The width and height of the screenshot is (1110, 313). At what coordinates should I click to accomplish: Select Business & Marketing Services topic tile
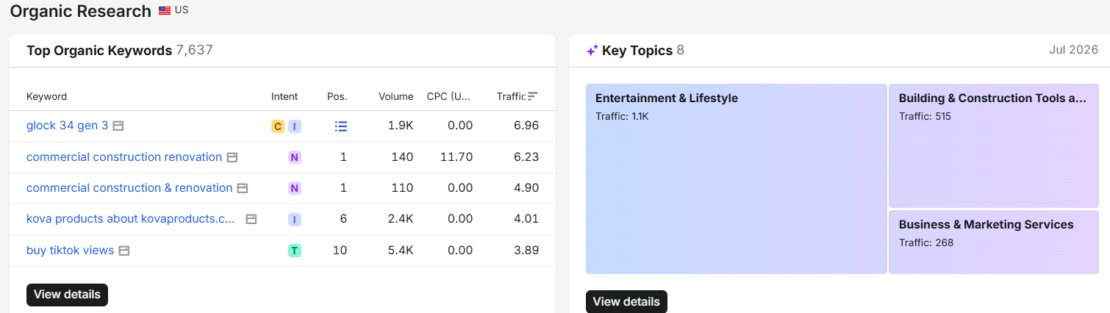click(993, 242)
